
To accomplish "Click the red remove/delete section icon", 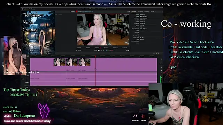I will tap(112, 50).
